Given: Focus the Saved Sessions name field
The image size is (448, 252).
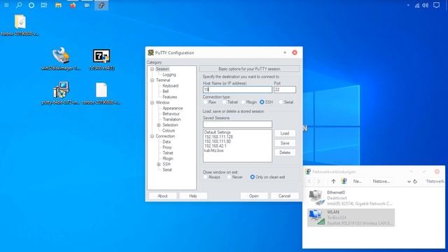Looking at the screenshot, I should (x=237, y=124).
